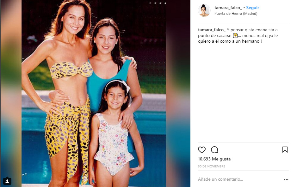Open the 30 DE NOVIEMBRE post date

(x=211, y=166)
